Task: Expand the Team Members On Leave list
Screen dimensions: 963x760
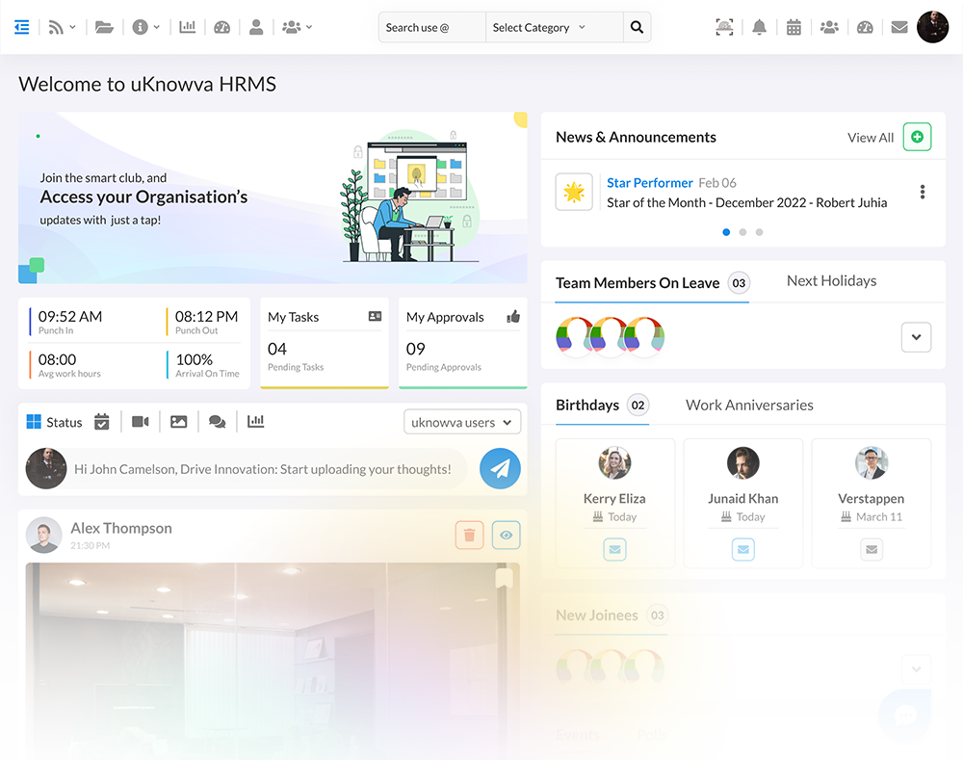Action: point(916,337)
